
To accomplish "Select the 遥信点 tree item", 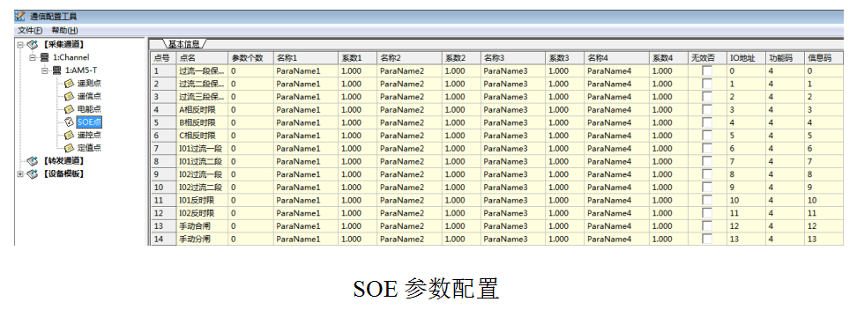I will 89,96.
